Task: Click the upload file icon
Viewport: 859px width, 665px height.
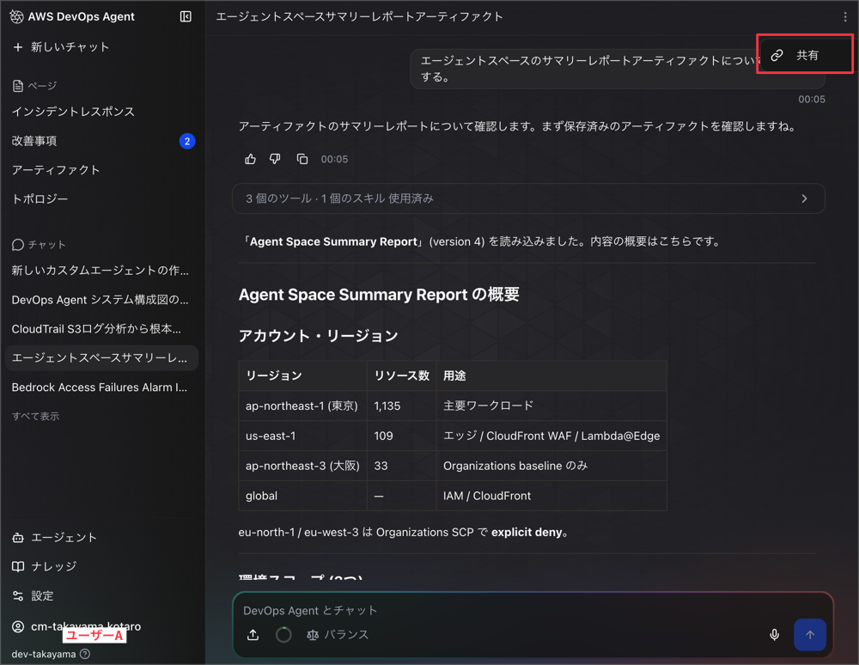Action: click(253, 635)
